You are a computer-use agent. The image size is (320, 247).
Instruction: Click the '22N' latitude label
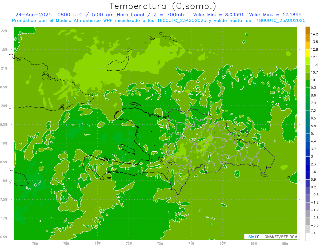coord(4,31)
